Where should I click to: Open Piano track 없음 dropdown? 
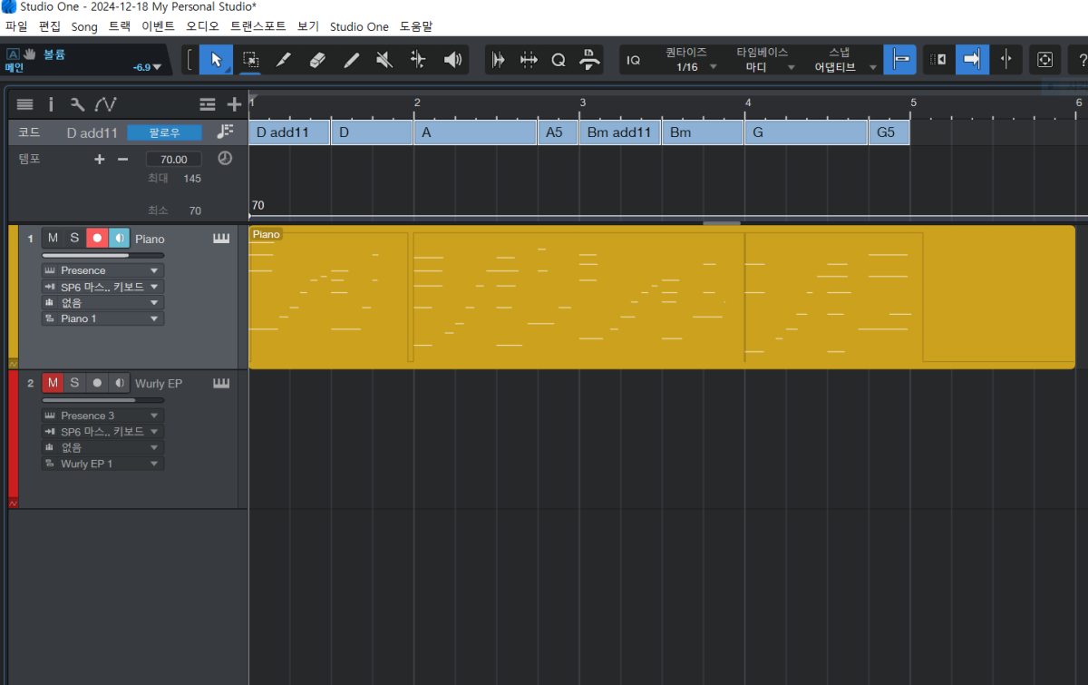pos(102,303)
